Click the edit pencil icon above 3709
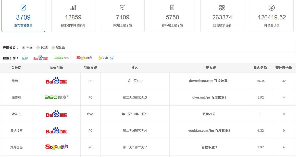298x157 pixels. coord(23,8)
